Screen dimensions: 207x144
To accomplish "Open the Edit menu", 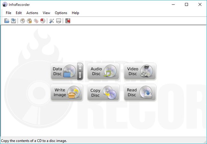I will click(19, 13).
